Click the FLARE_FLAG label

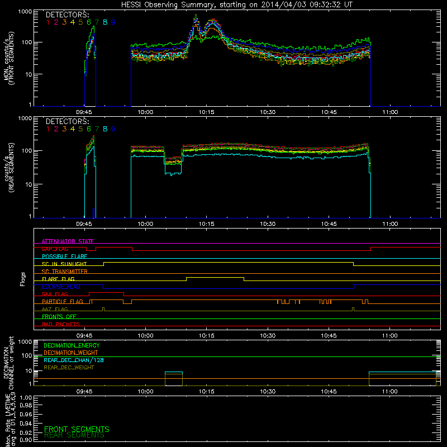point(58,279)
